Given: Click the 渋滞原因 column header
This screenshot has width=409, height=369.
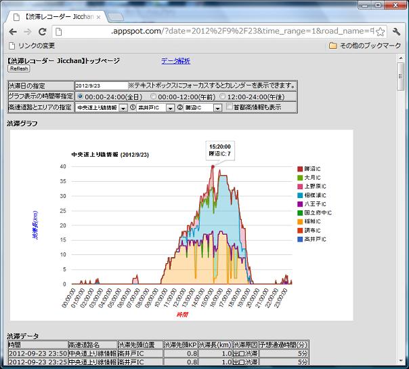Looking at the screenshot, I should 245,345.
